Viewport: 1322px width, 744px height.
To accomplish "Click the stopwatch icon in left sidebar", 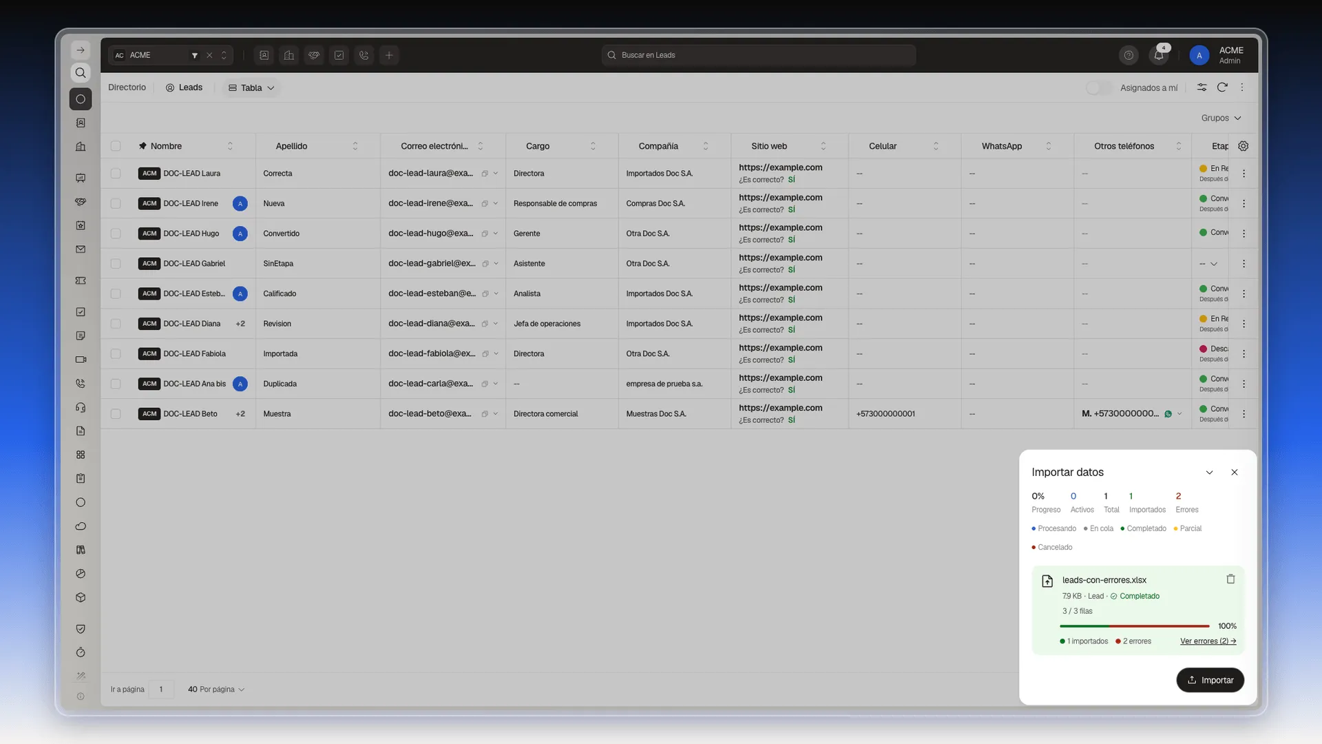I will tap(81, 652).
